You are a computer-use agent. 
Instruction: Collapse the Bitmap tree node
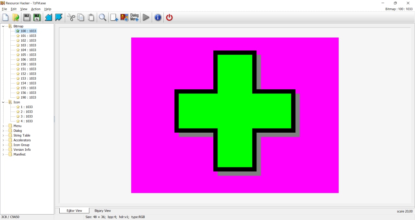click(x=3, y=26)
